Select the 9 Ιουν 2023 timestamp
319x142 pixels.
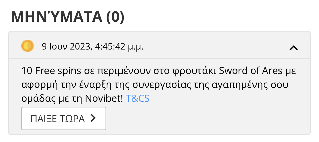(x=66, y=47)
